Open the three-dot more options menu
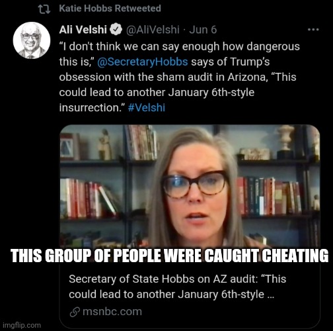This screenshot has width=333, height=331. [x=313, y=30]
